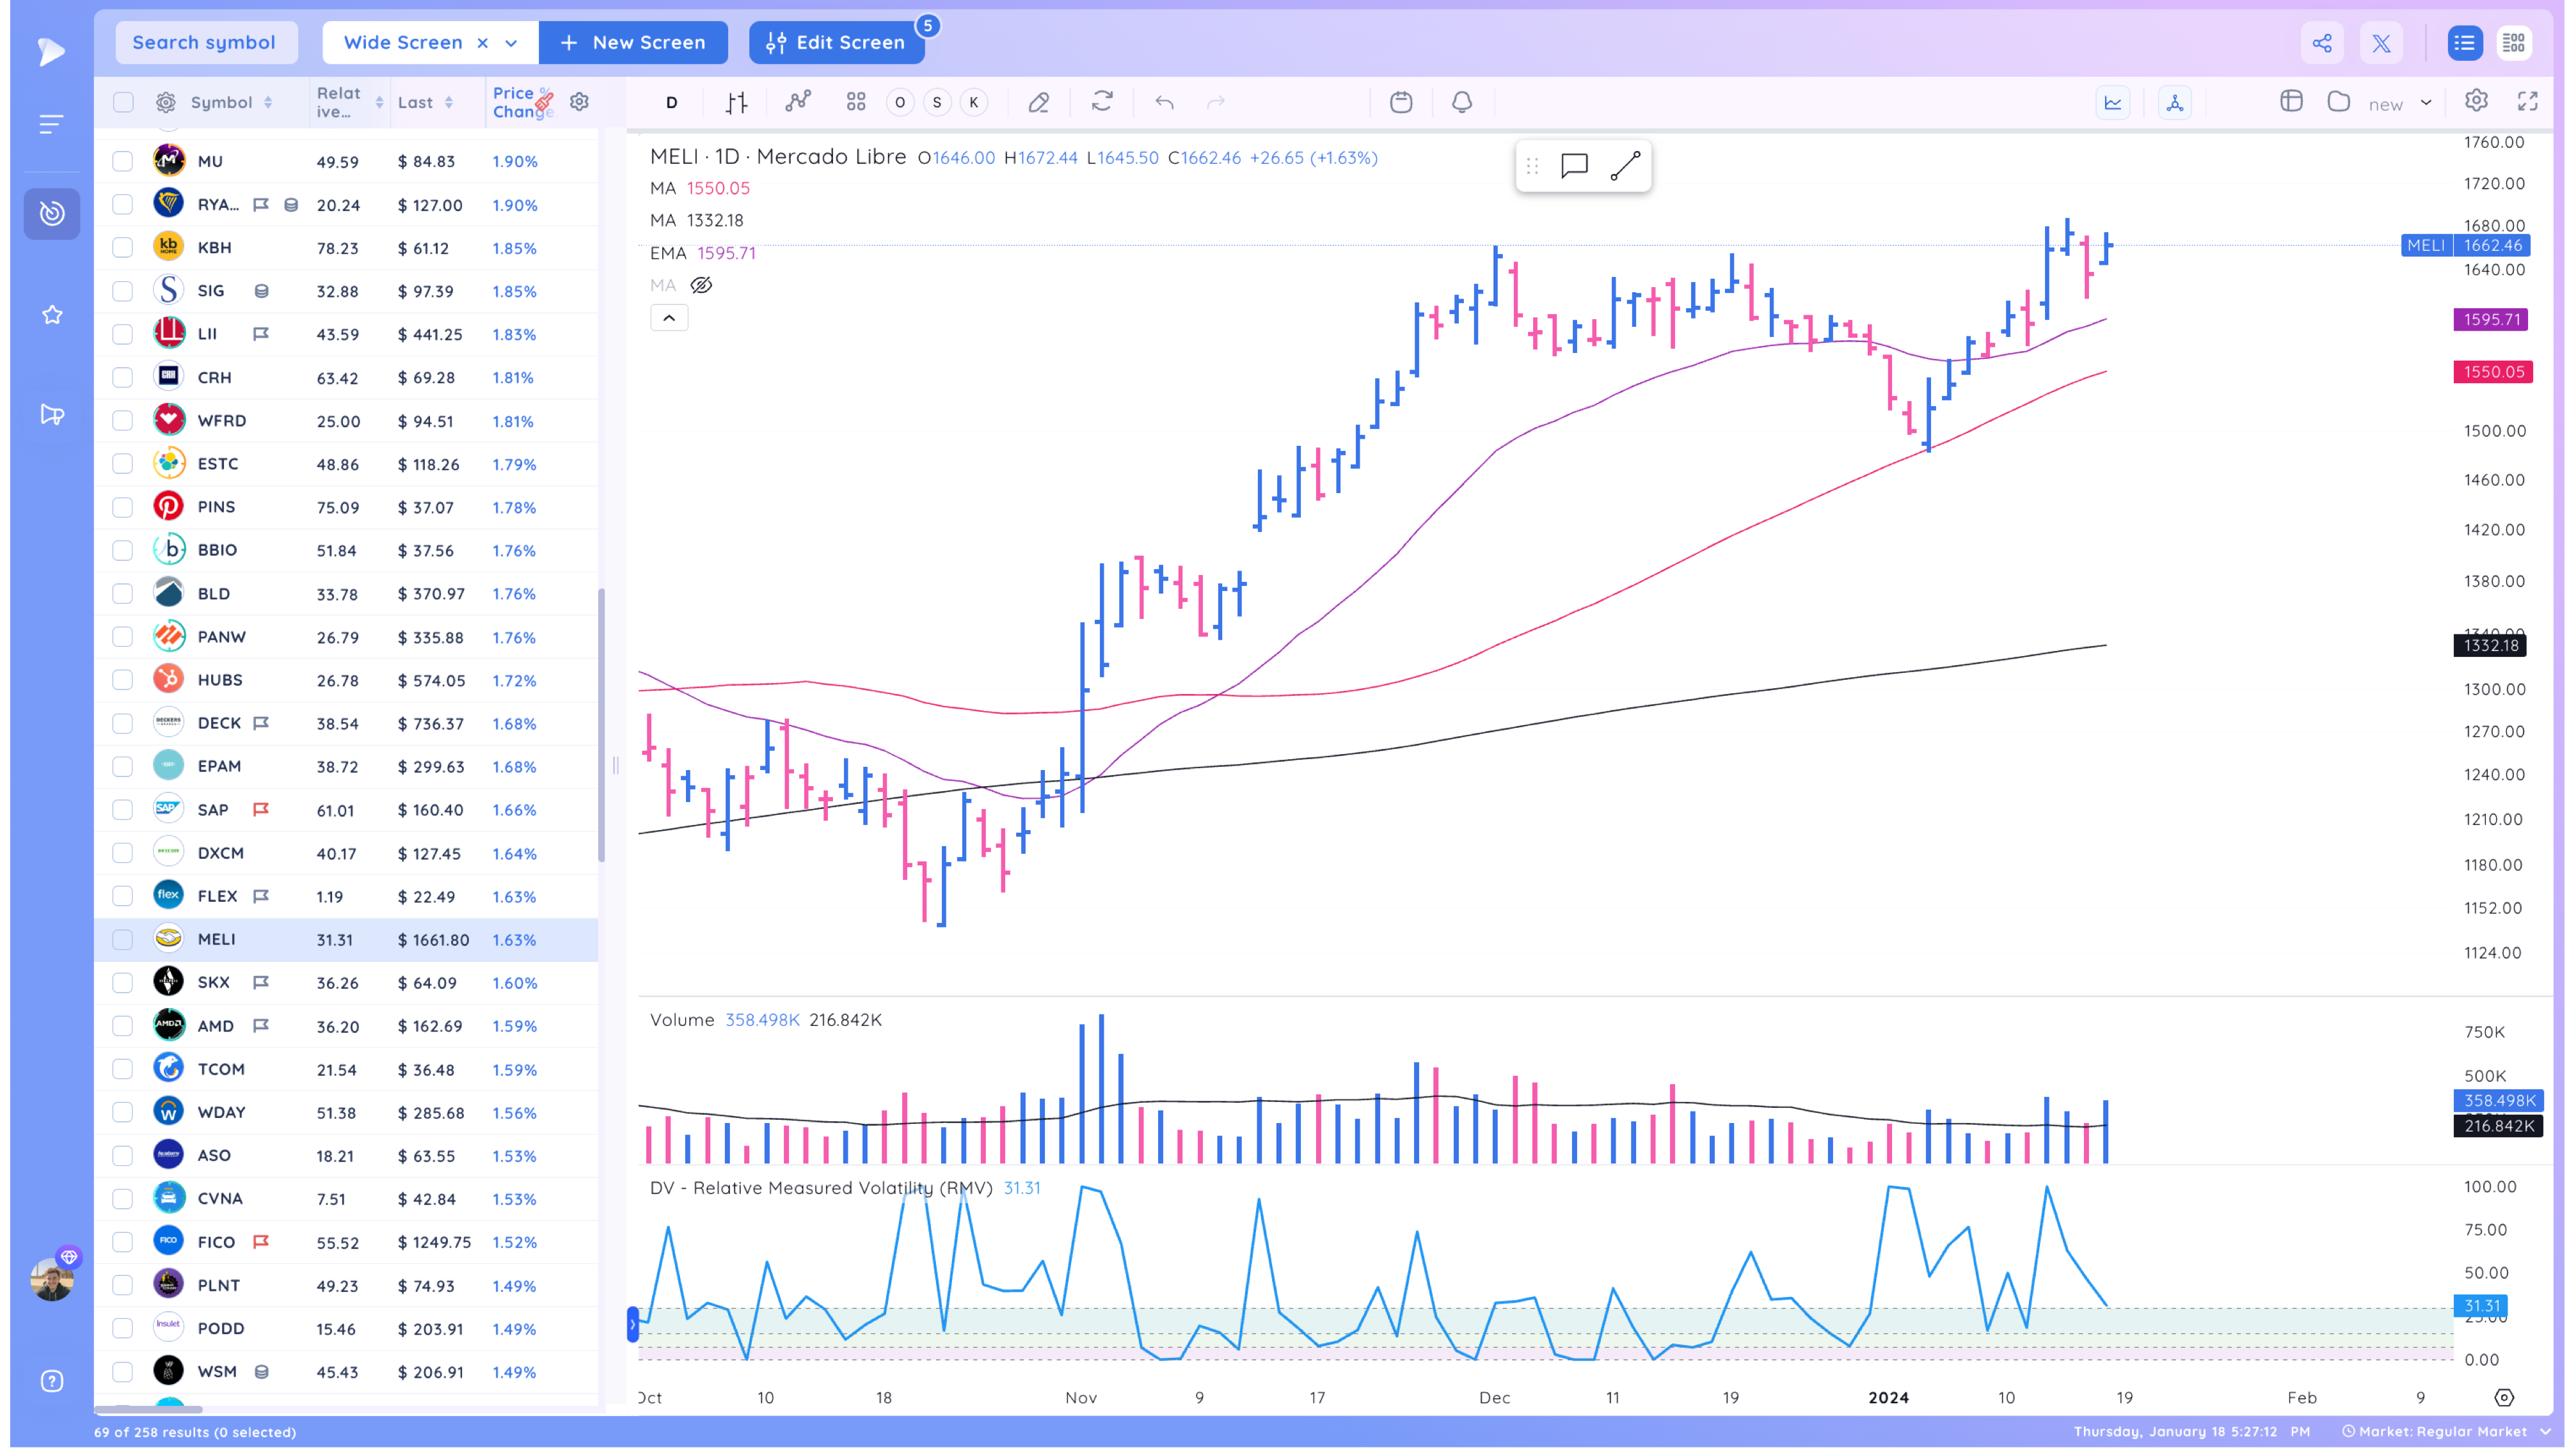The image size is (2576, 1448).
Task: Click the undo arrow icon
Action: [1164, 102]
